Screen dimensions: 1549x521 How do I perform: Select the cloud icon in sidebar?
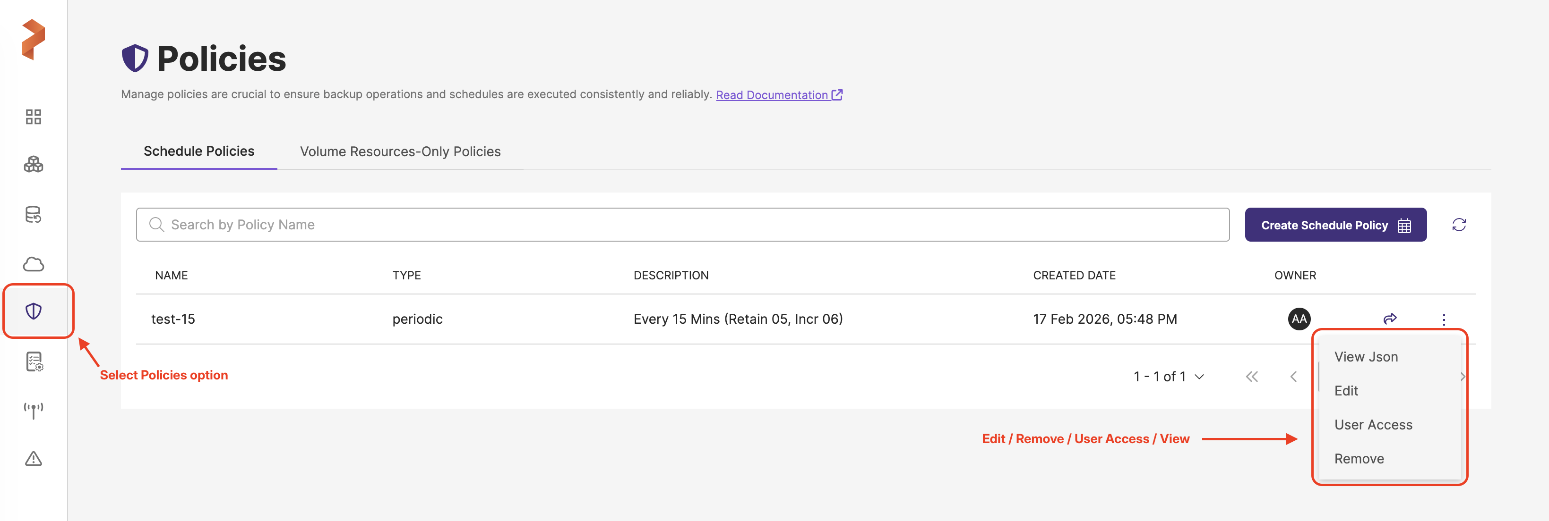(34, 264)
